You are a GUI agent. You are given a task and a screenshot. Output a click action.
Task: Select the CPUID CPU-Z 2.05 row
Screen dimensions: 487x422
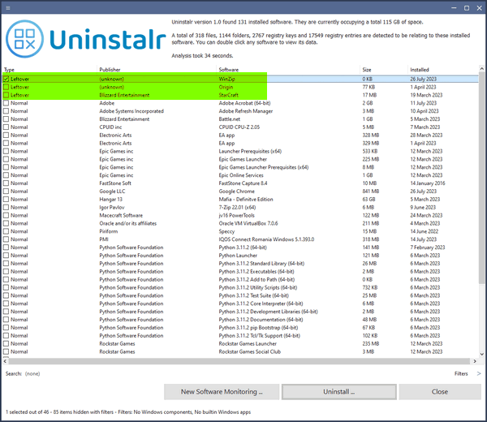coord(239,127)
